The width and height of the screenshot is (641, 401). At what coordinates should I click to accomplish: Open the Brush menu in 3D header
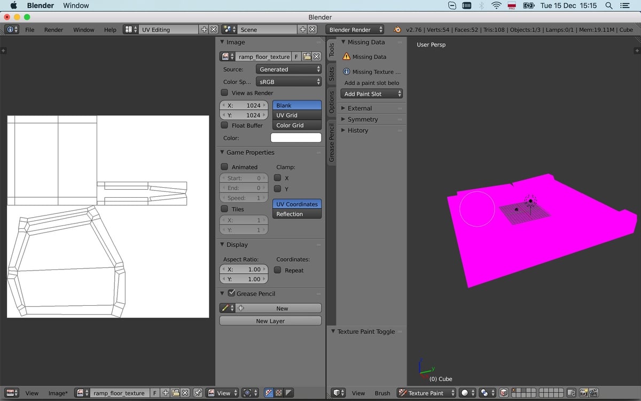382,392
